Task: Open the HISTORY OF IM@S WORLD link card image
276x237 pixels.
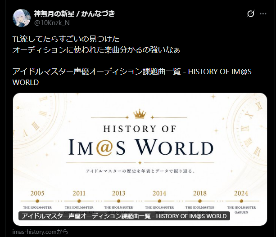Action: 140,159
